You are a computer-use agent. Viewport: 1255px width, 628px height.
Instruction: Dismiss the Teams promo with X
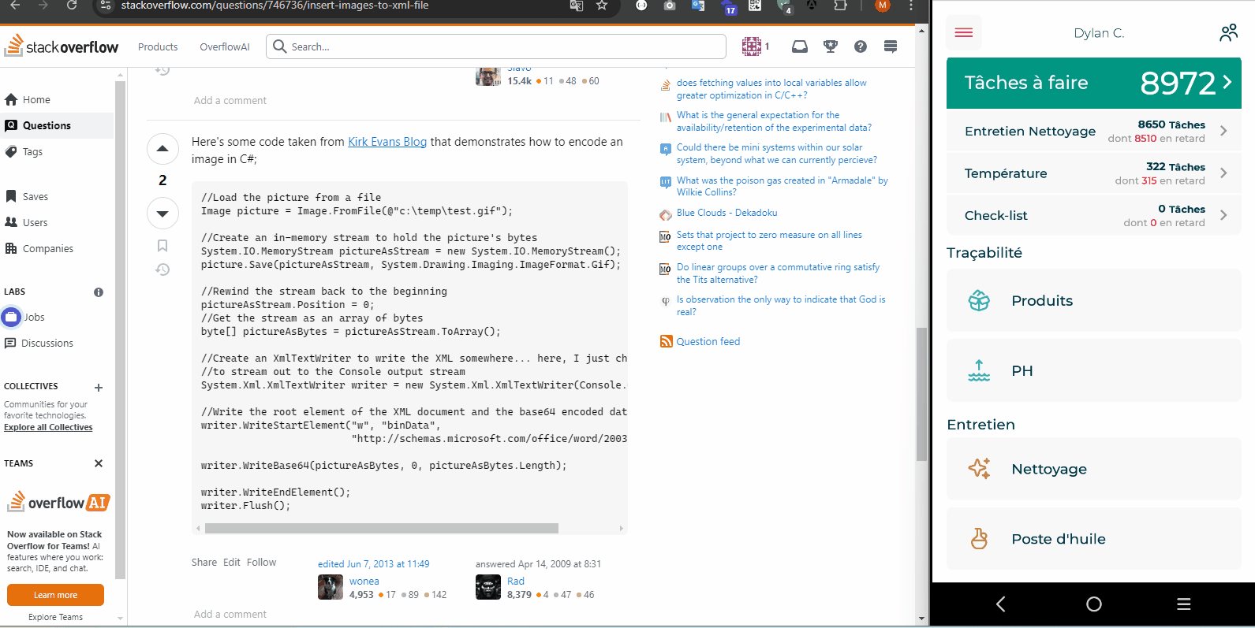(99, 463)
